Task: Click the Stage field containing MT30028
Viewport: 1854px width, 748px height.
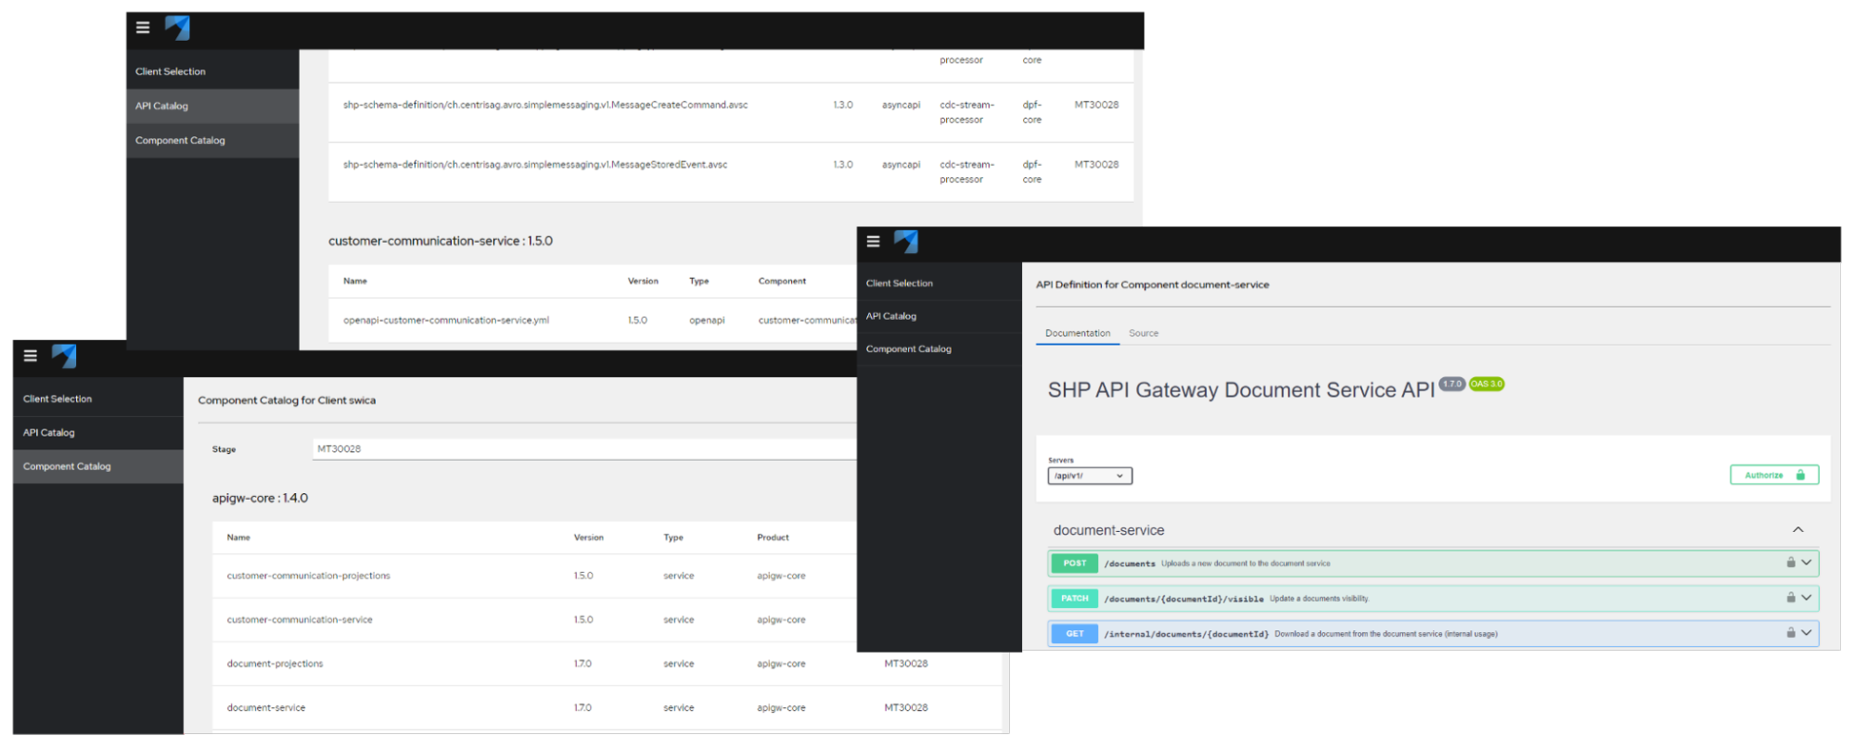Action: pos(584,449)
